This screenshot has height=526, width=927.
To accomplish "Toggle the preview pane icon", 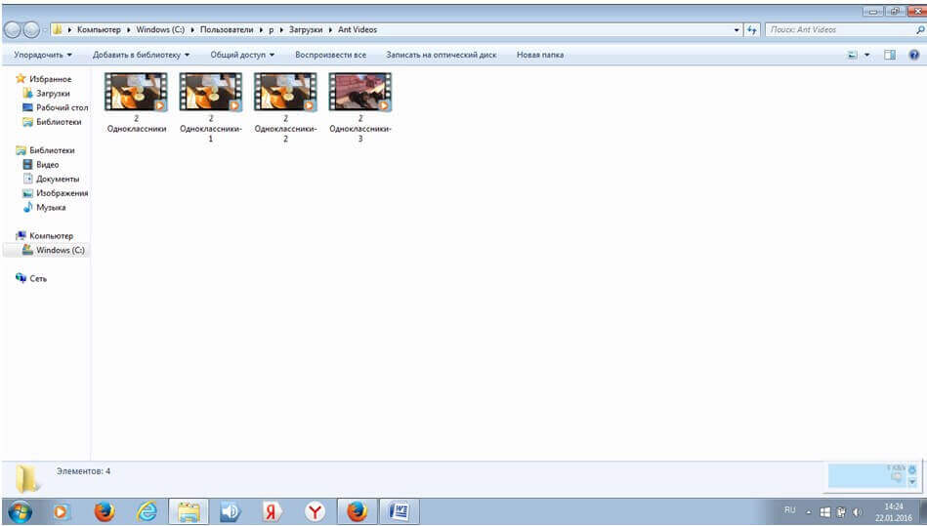I will click(x=890, y=55).
